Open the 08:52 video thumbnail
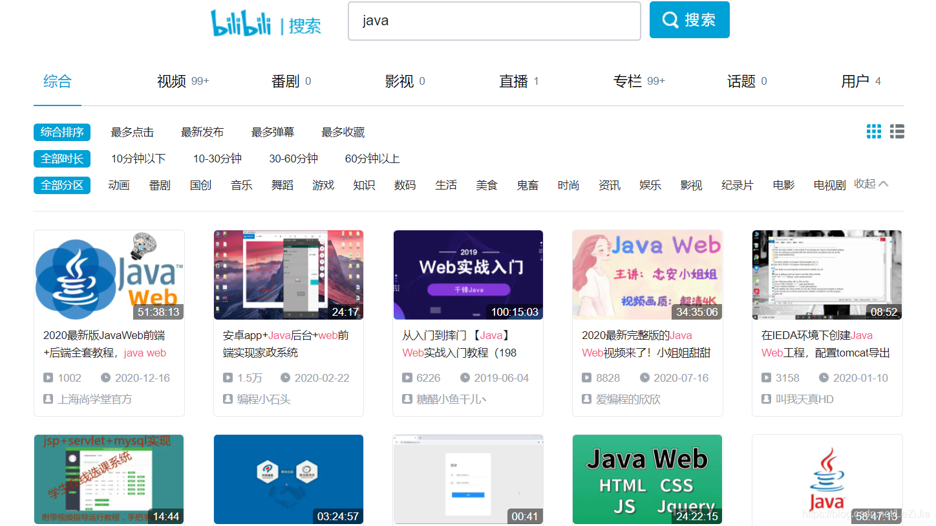Screen dimensions: 936x526 pyautogui.click(x=827, y=275)
